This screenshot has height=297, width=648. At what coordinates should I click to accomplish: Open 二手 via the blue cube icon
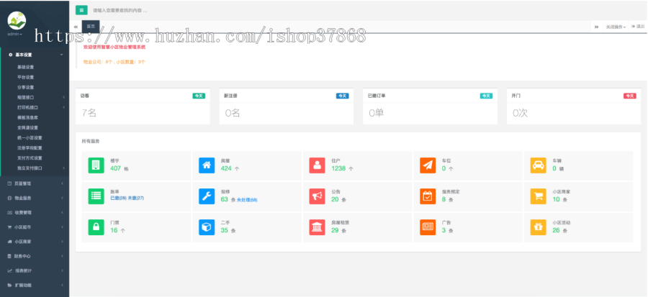pos(207,227)
